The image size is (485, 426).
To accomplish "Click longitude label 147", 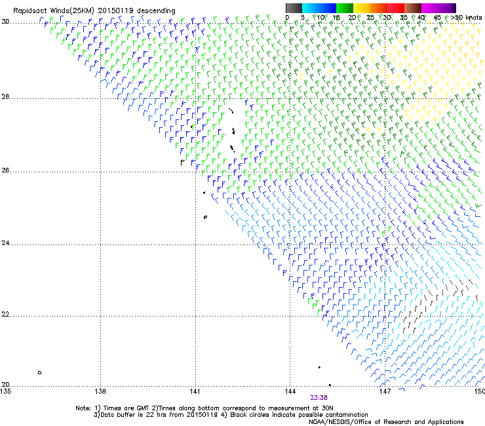I will [385, 391].
